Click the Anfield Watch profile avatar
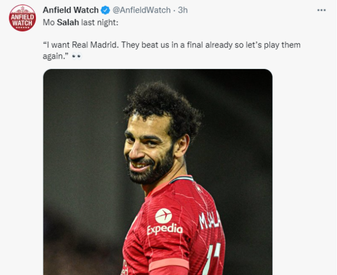This screenshot has width=337, height=275. pyautogui.click(x=22, y=18)
